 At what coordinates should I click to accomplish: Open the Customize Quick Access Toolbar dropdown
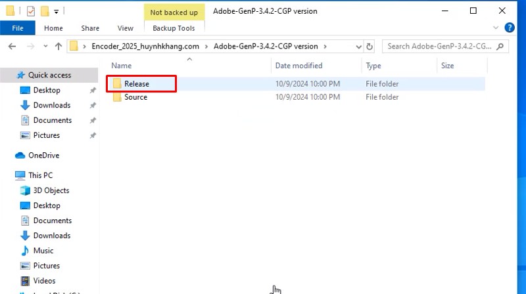(57, 12)
